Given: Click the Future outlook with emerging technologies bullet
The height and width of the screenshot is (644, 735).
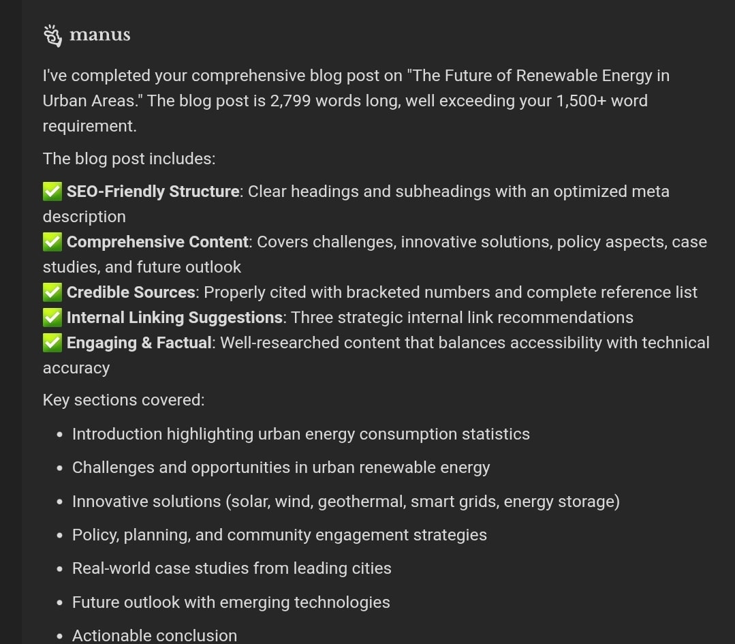Looking at the screenshot, I should coord(231,602).
